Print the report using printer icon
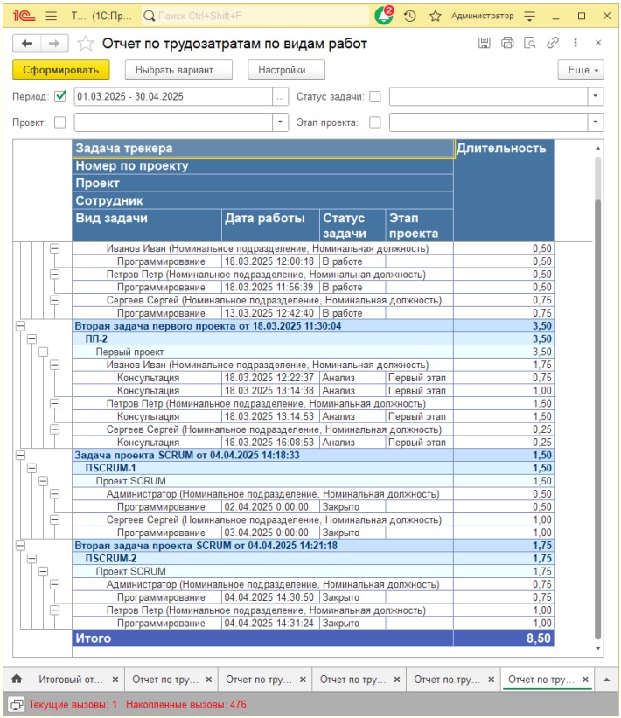 coord(507,43)
